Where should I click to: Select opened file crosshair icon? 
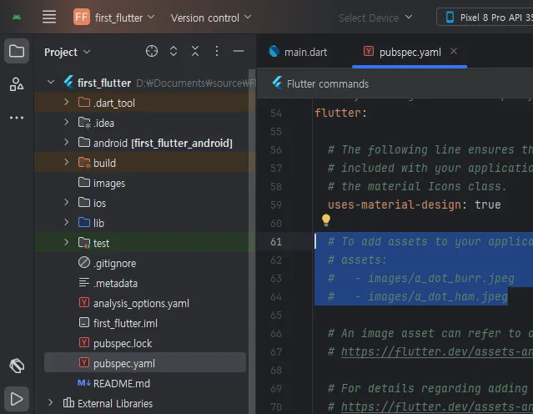tap(152, 52)
